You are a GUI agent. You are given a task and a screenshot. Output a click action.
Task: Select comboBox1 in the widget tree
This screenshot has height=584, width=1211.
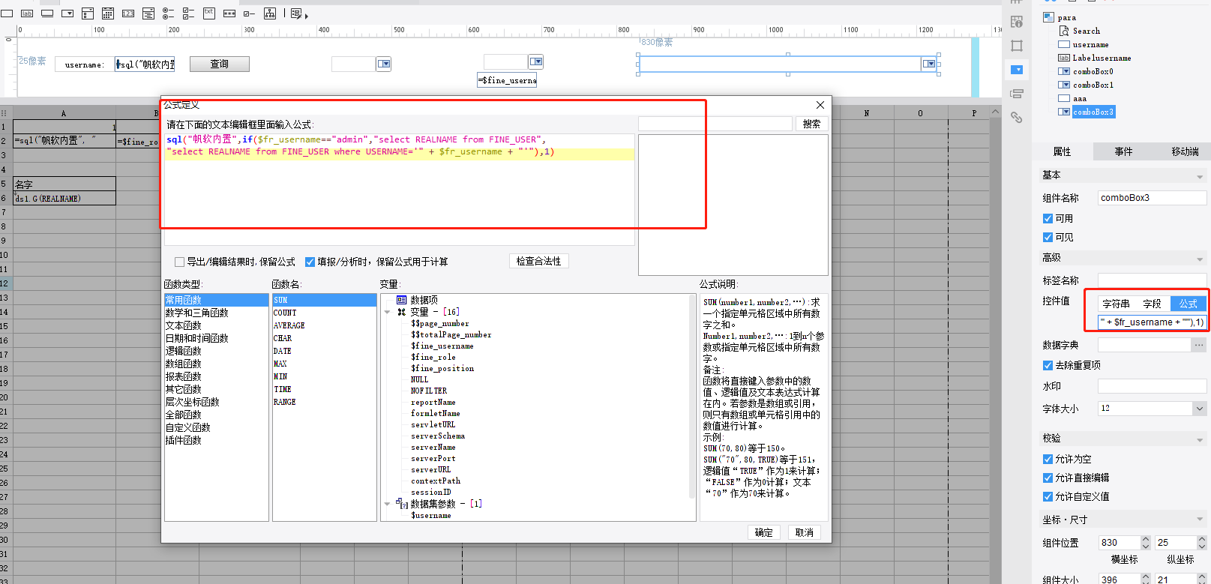[1093, 85]
